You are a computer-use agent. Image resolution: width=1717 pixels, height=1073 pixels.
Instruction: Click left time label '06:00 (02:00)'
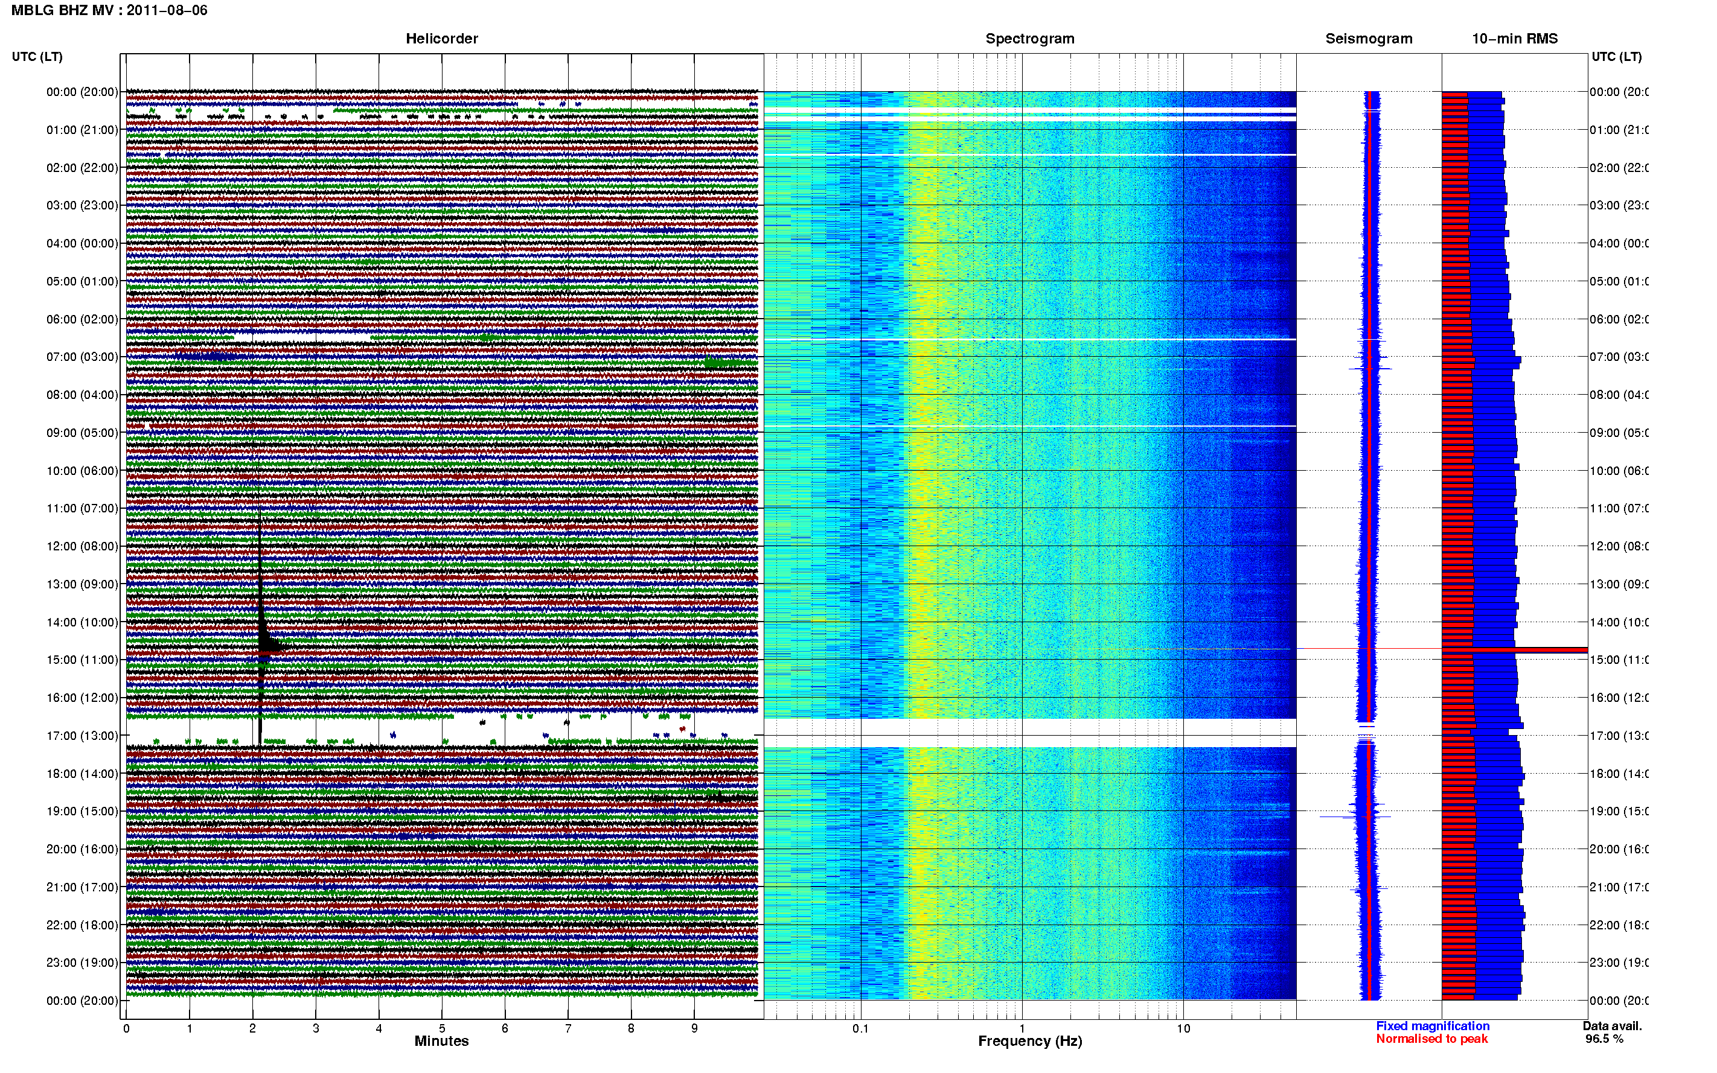click(x=82, y=319)
